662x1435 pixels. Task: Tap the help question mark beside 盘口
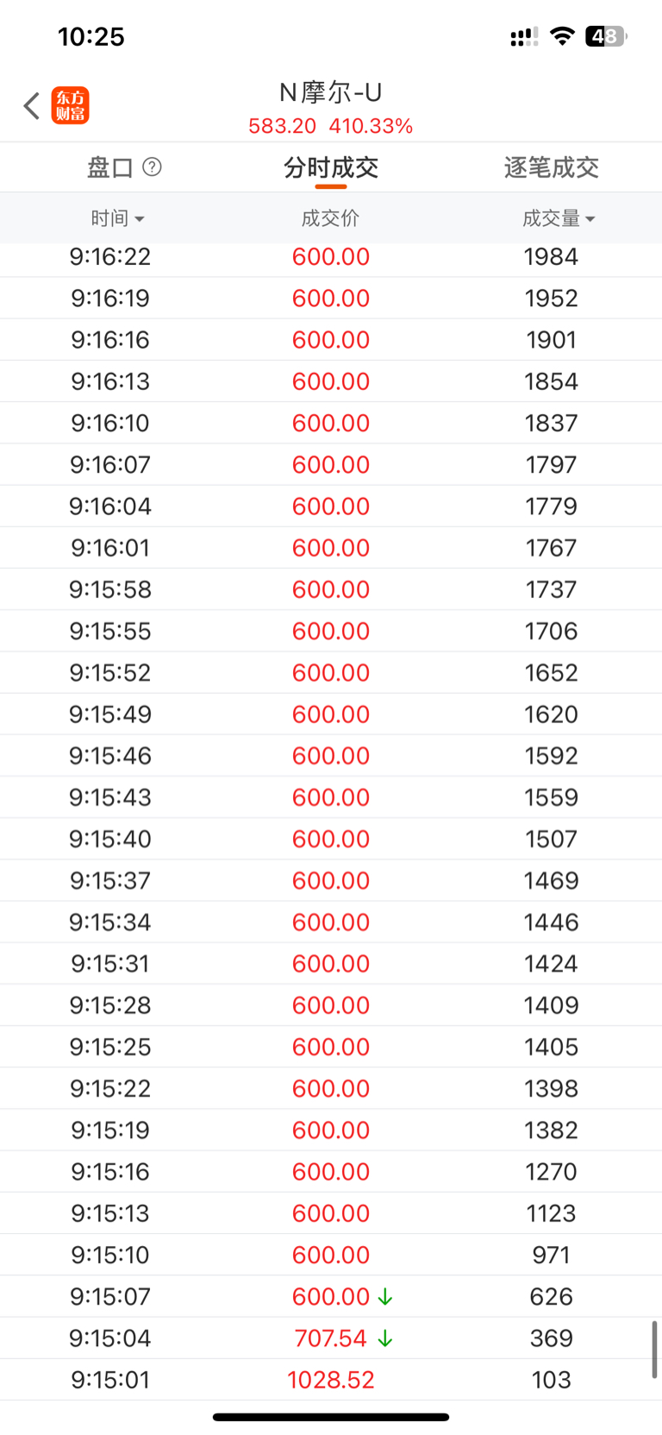point(152,167)
